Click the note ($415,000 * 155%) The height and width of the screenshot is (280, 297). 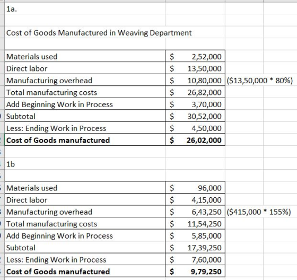259,212
